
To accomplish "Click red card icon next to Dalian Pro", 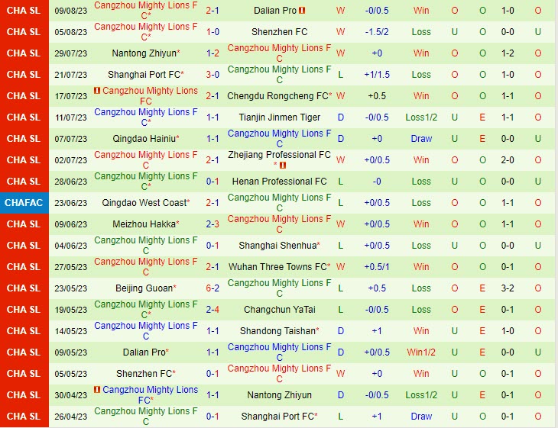I will 302,11.
